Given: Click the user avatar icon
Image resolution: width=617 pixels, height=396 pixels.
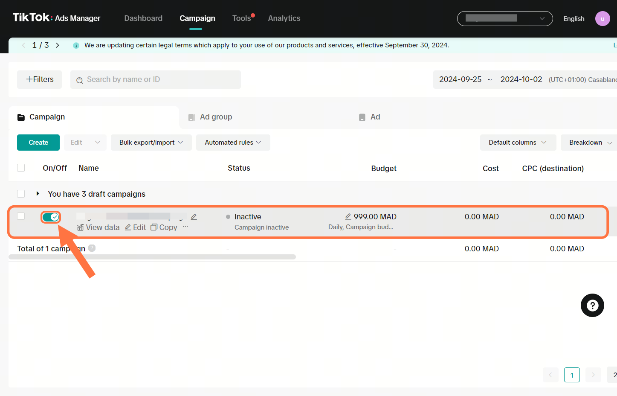Looking at the screenshot, I should click(x=602, y=19).
